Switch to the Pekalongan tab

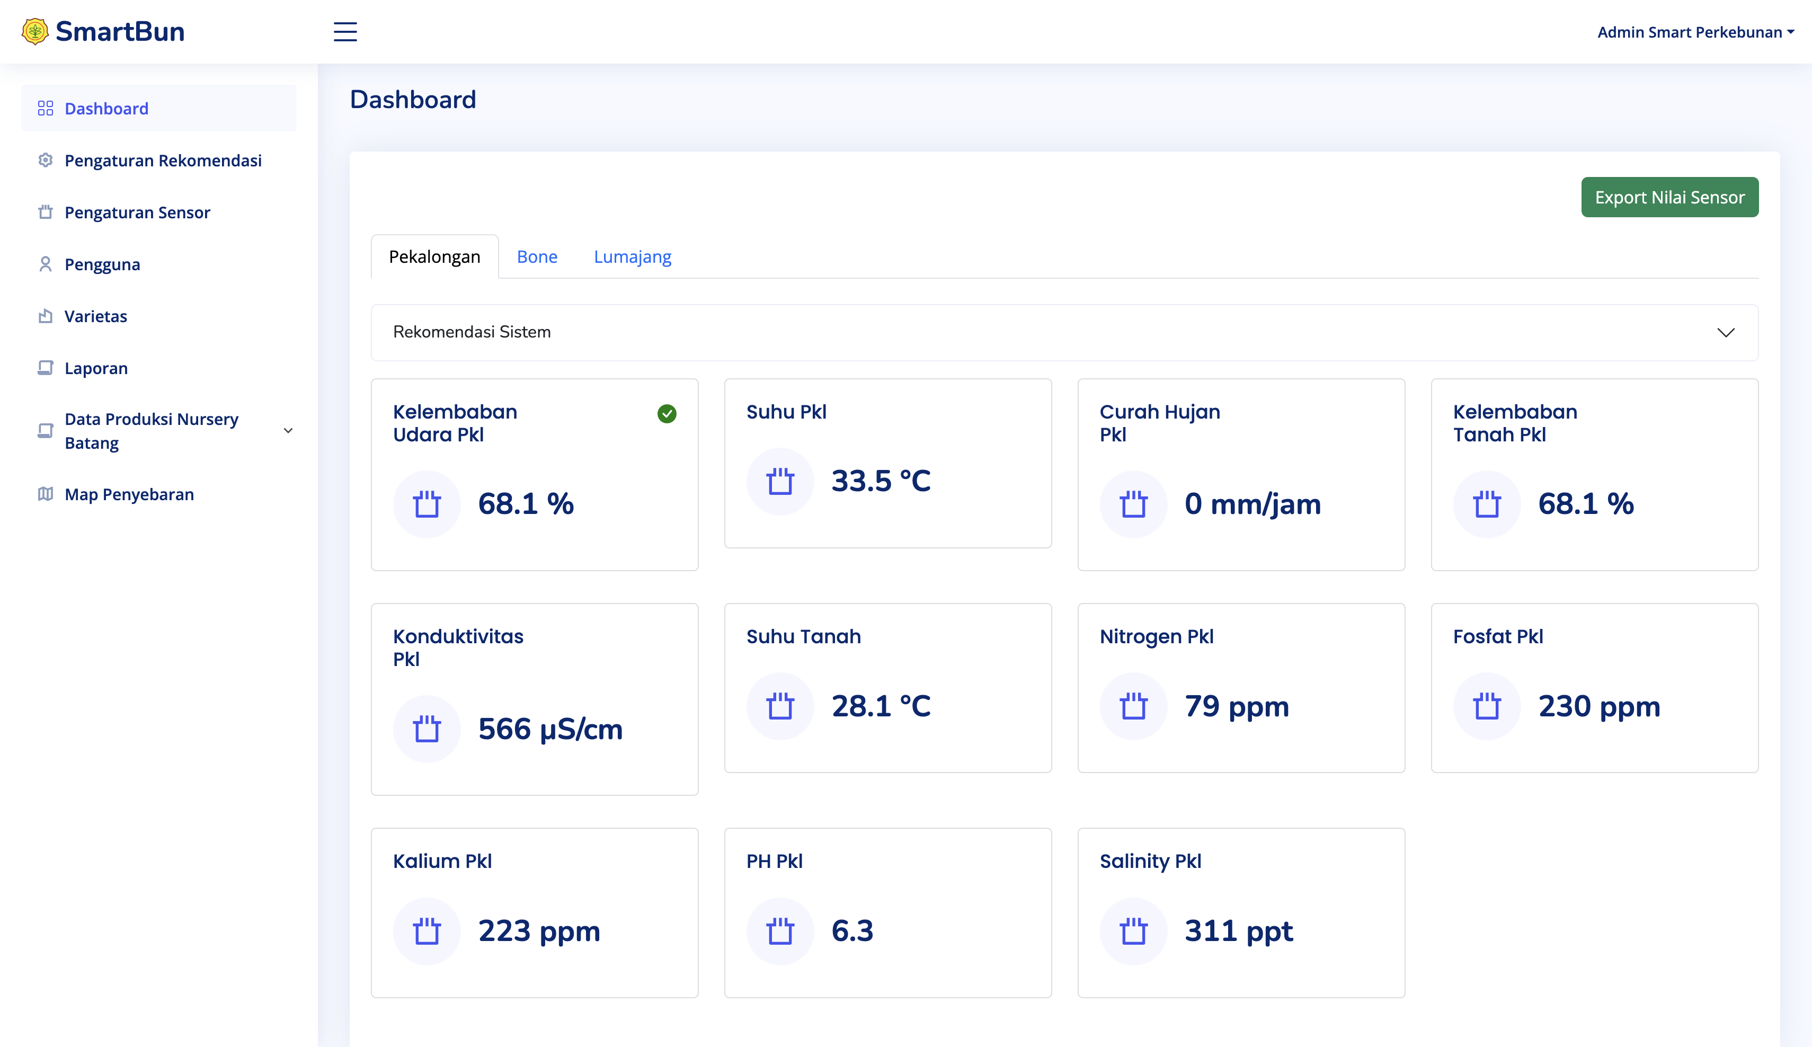[434, 256]
